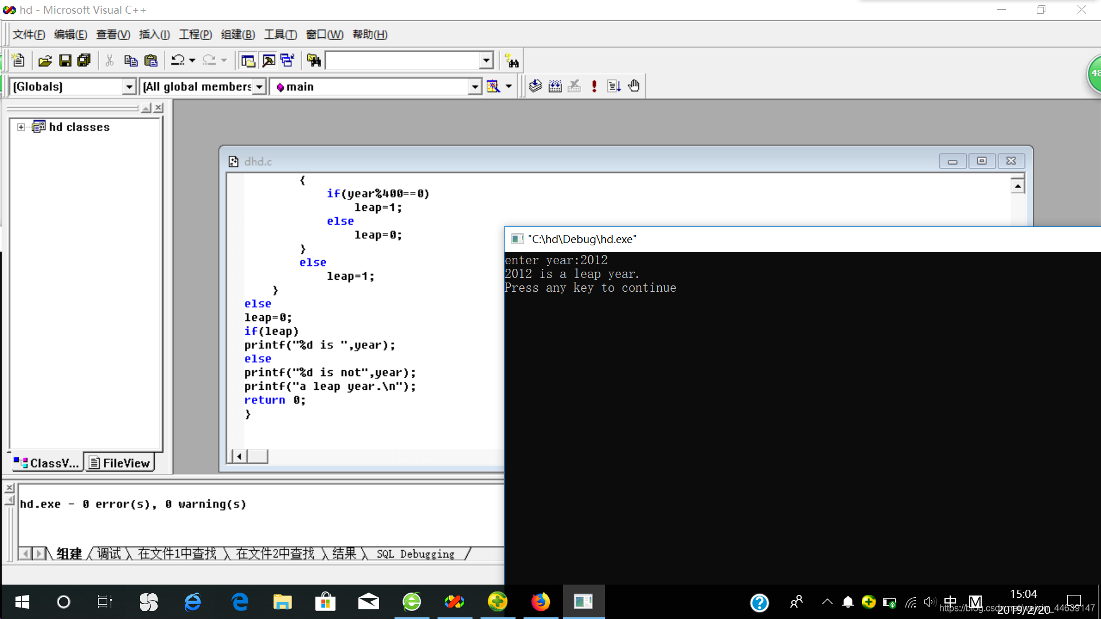
Task: Click the Compile icon
Action: tap(535, 86)
